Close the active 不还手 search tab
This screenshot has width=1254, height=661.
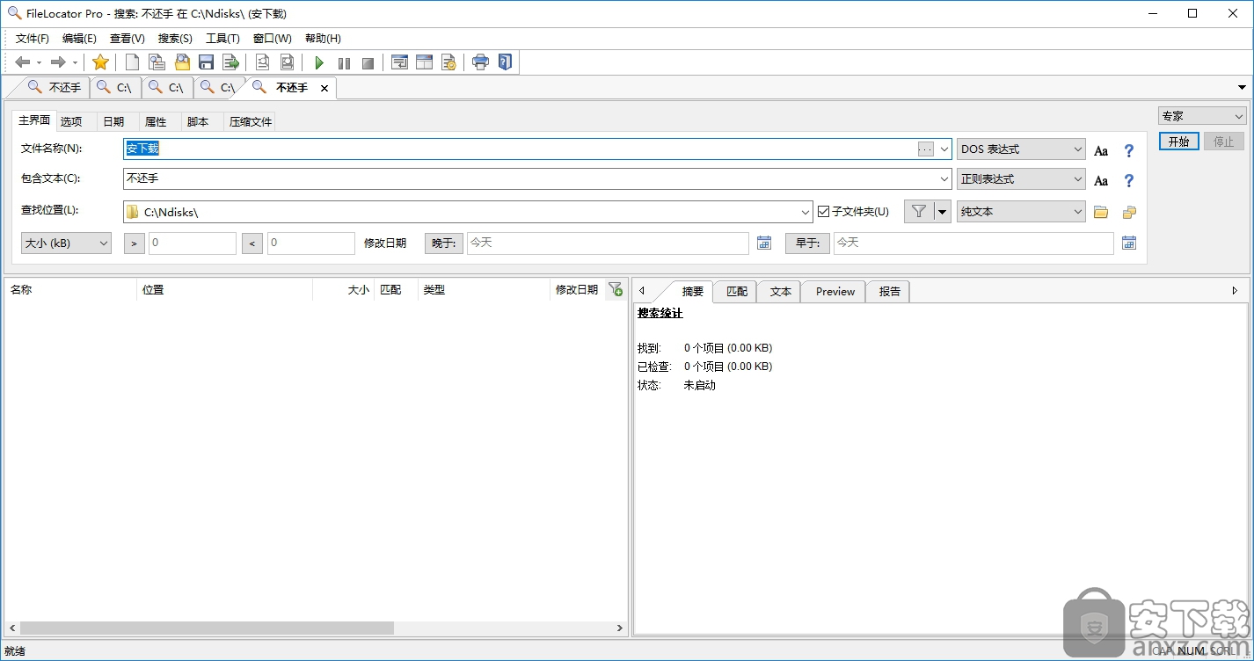(324, 88)
